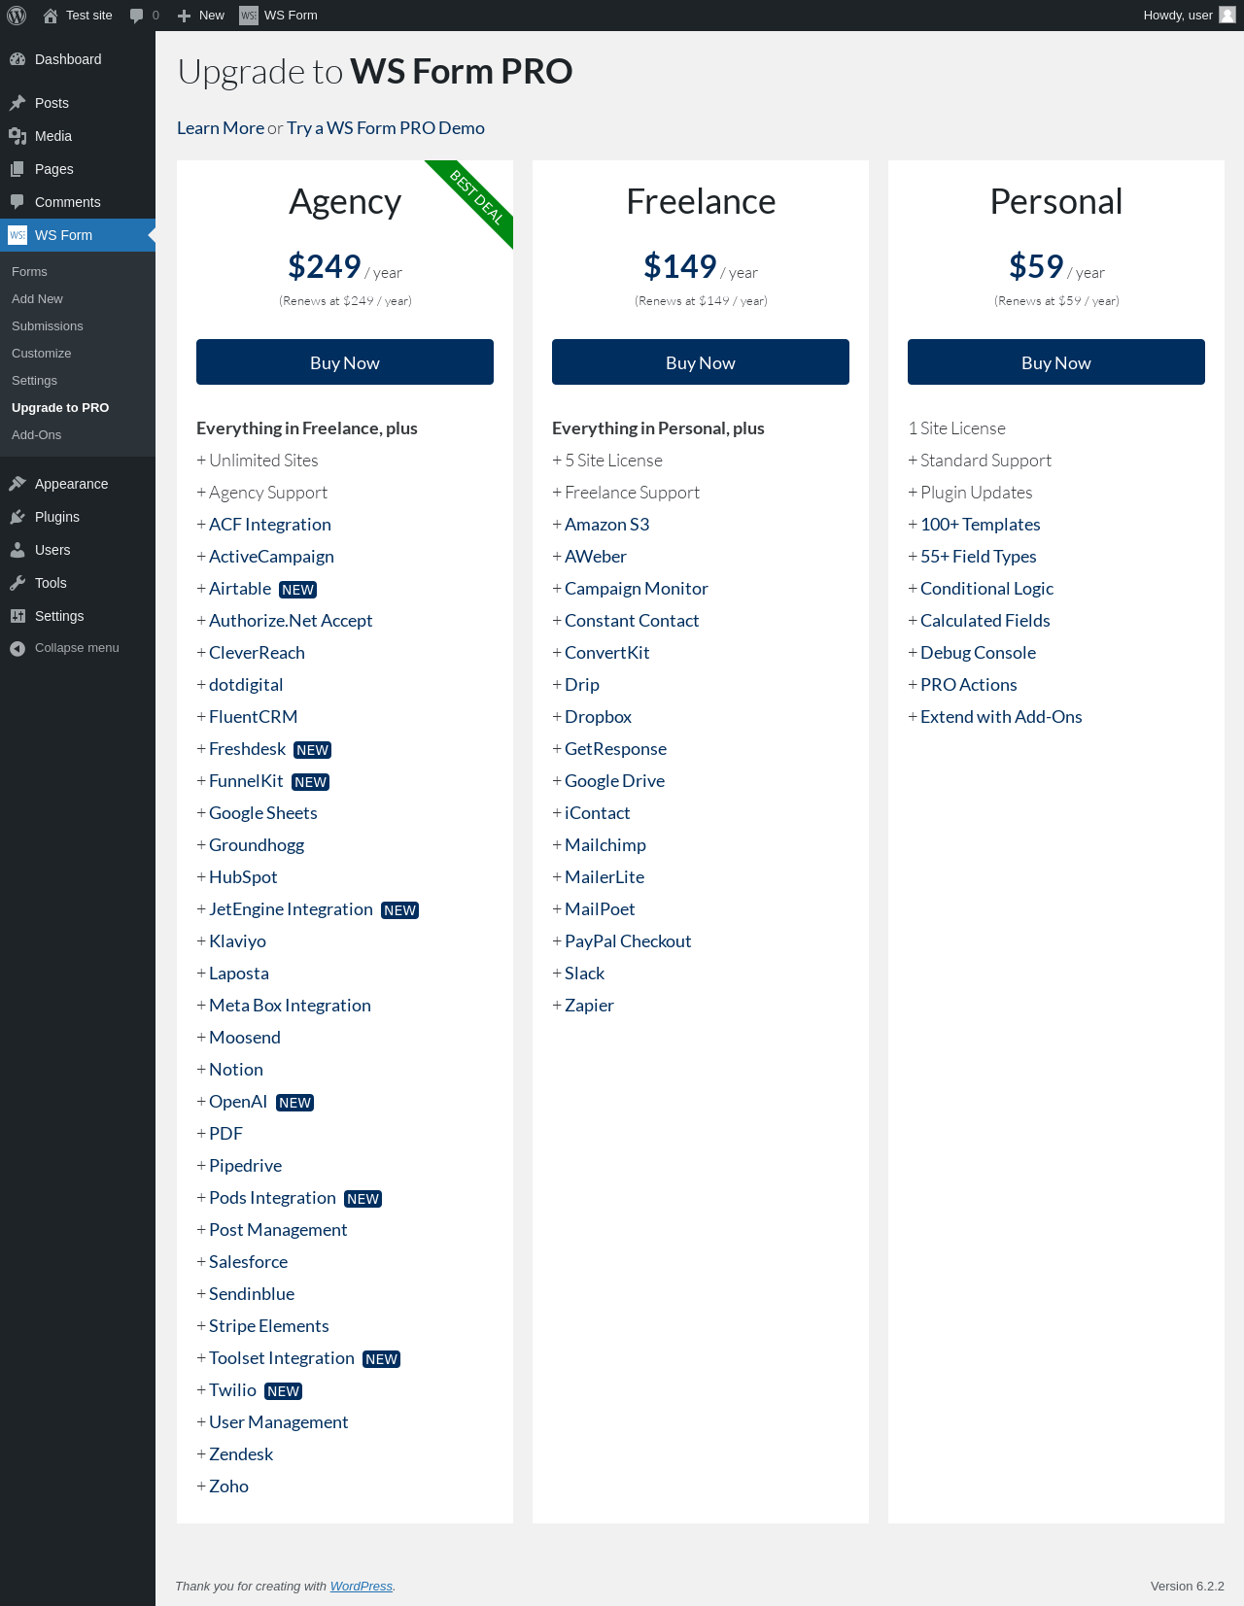
Task: Open the comments bubble in admin bar
Action: click(137, 16)
